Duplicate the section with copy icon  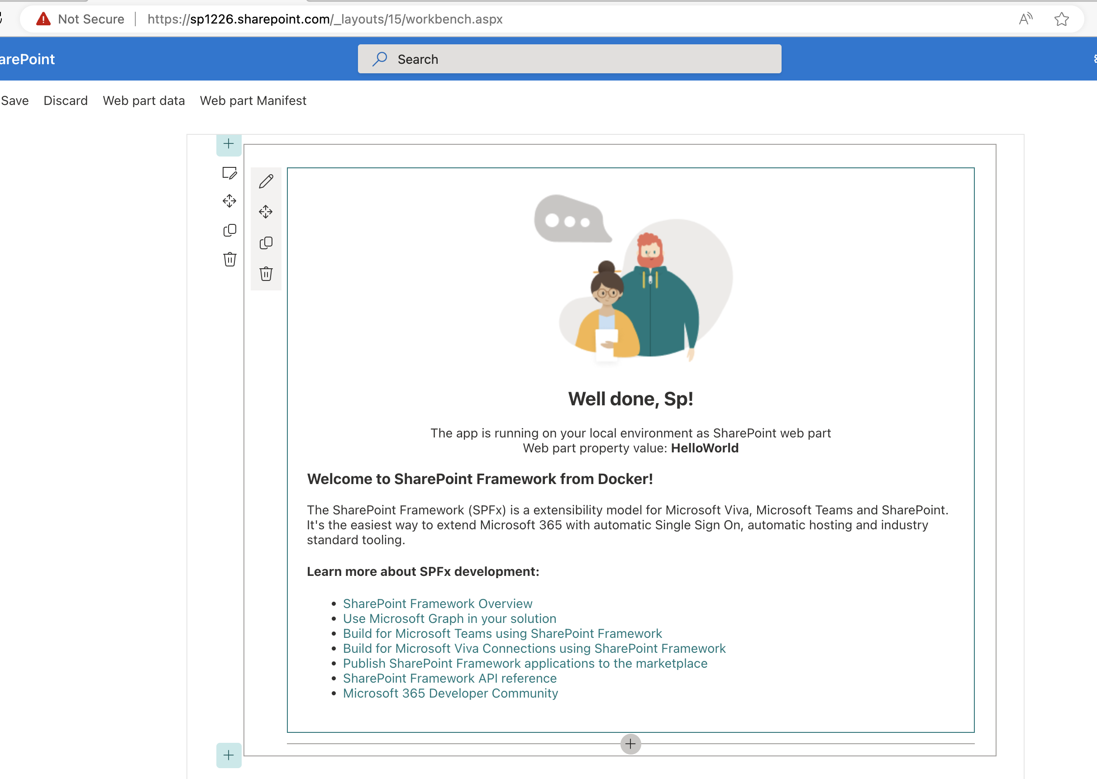coord(229,230)
